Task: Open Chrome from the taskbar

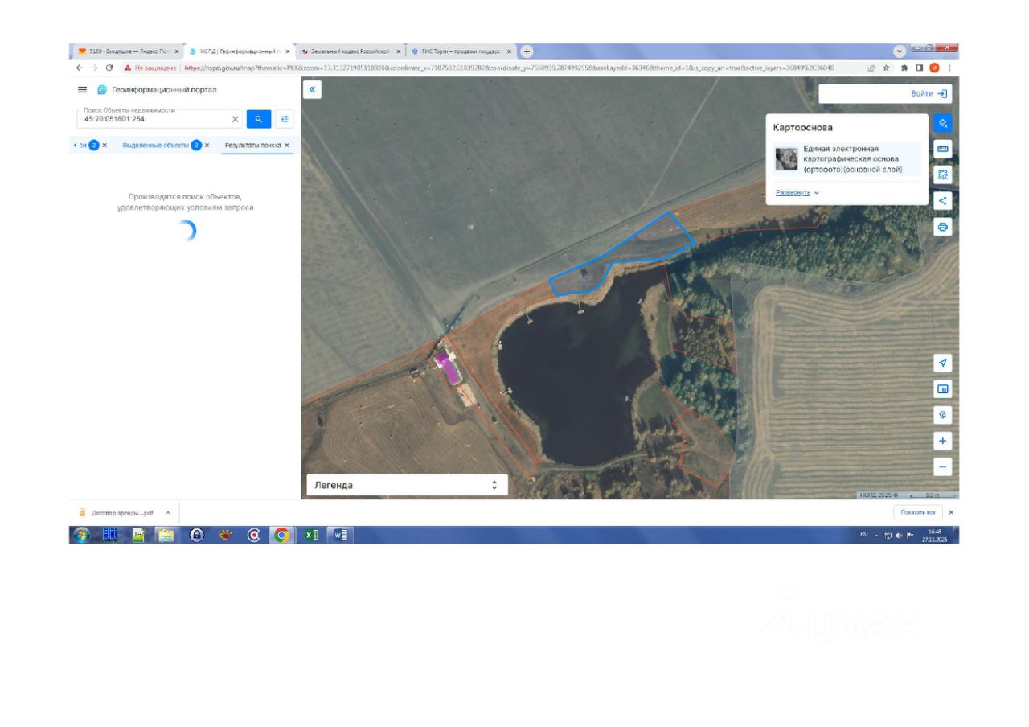Action: (281, 535)
